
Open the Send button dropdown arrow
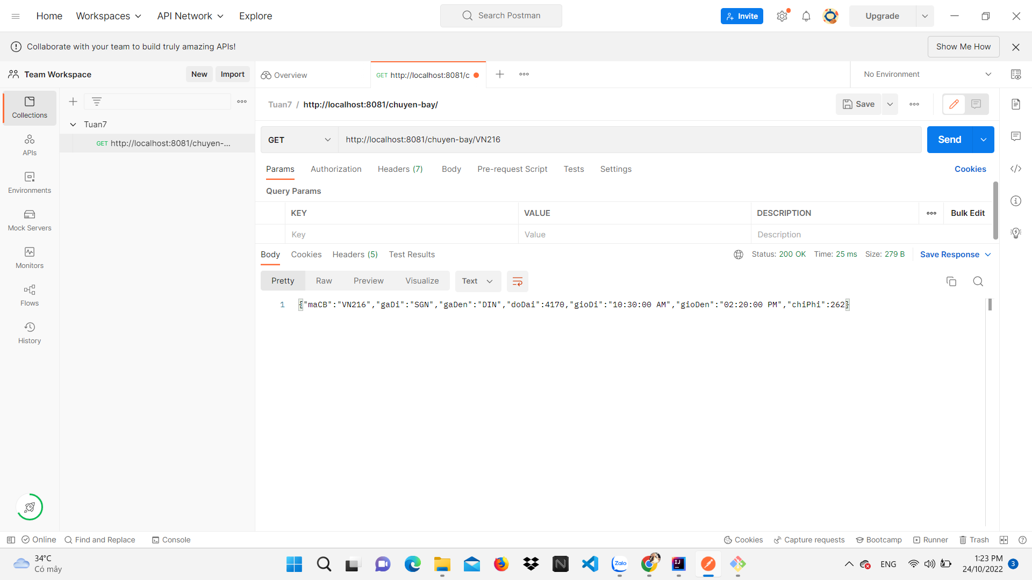[984, 140]
